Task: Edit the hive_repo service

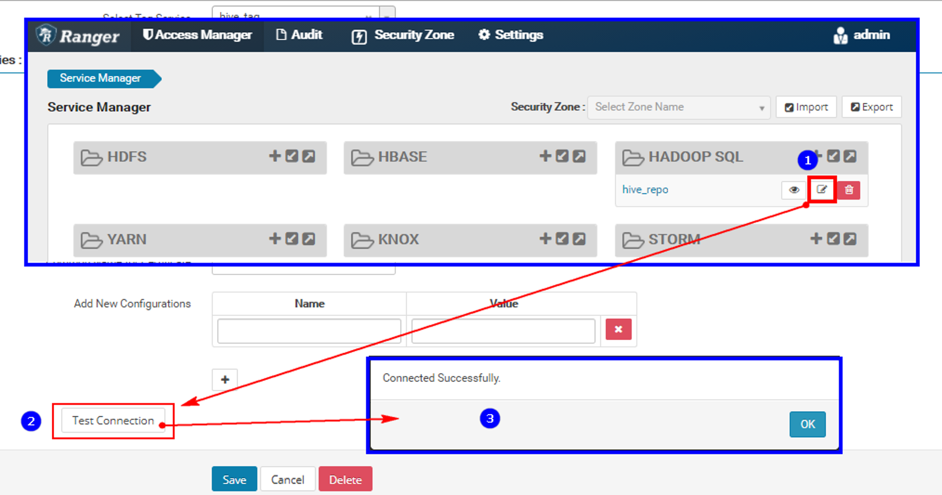Action: [822, 189]
